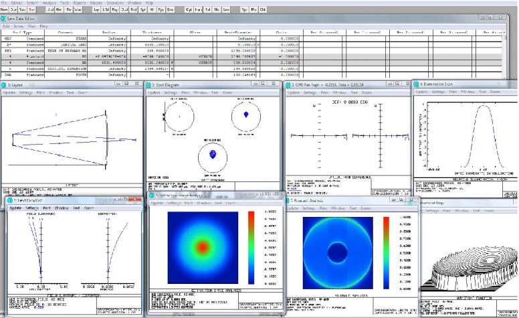Click the Sas (save as) toolbar button
The image size is (519, 318).
31,9
